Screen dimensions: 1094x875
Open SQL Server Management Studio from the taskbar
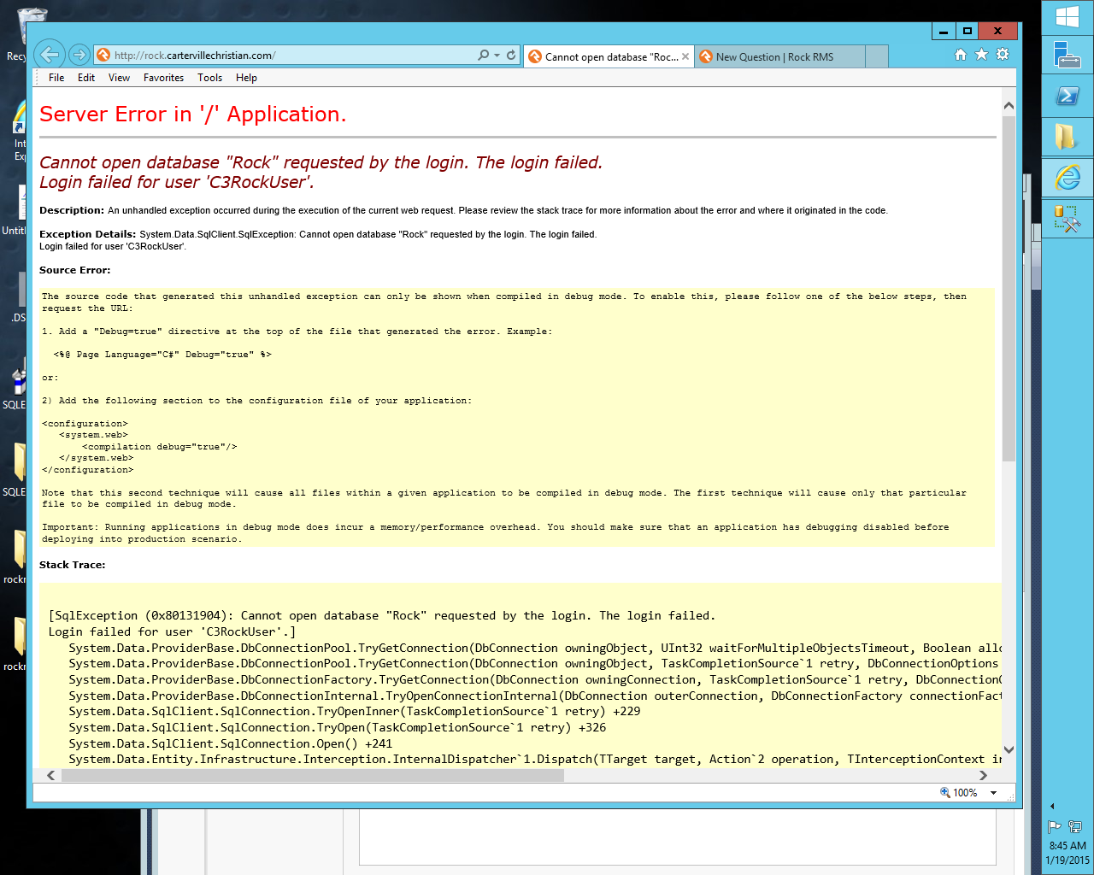point(1067,215)
